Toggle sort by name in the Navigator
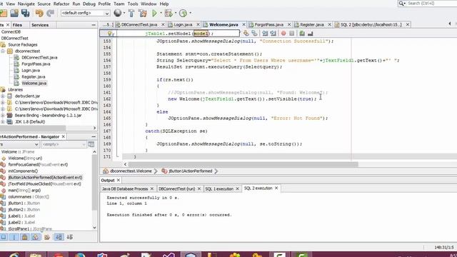 click(59, 237)
